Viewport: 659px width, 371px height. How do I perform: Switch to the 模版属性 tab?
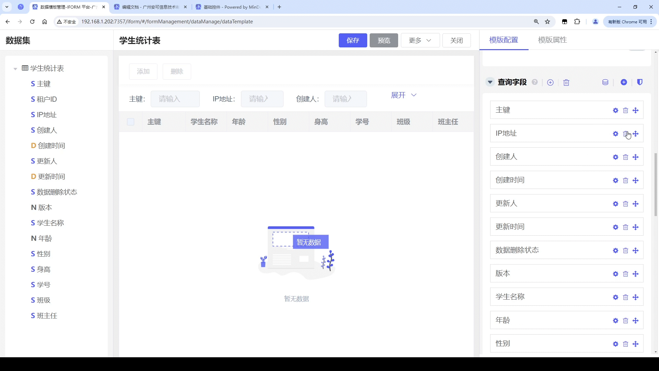coord(552,40)
